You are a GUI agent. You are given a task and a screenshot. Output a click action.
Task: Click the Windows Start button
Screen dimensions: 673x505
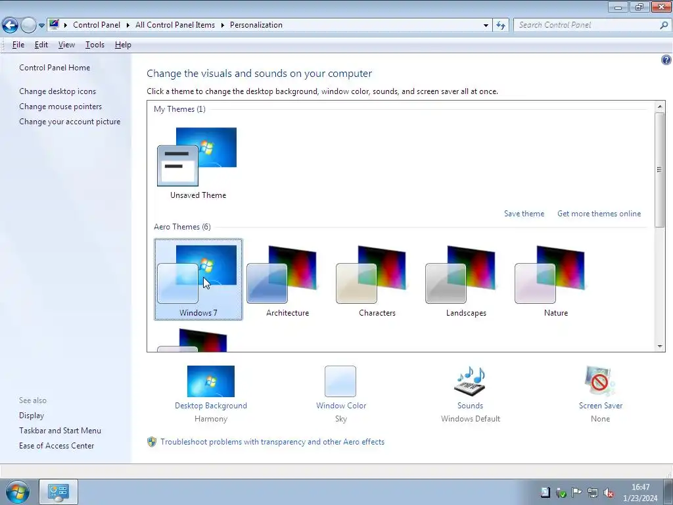pyautogui.click(x=18, y=492)
